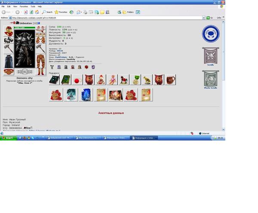Open the Scrolls banner link
This screenshot has width=258, height=213.
point(211,57)
